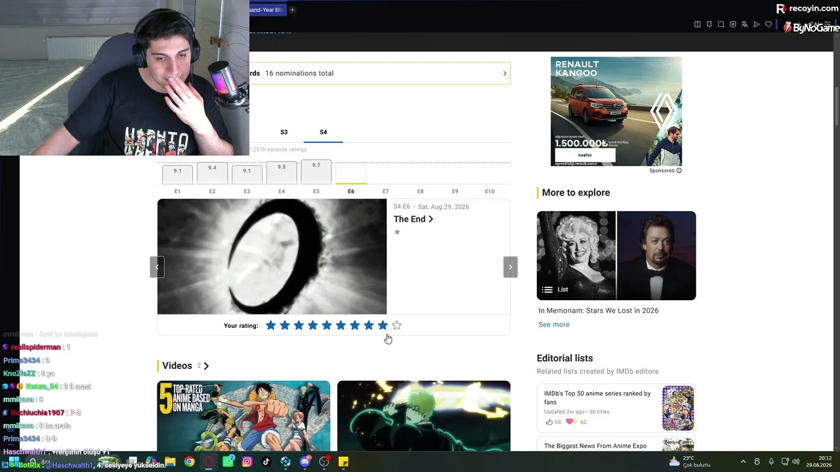This screenshot has width=840, height=472.
Task: Open the snapshot capture tool icon
Action: (721, 25)
